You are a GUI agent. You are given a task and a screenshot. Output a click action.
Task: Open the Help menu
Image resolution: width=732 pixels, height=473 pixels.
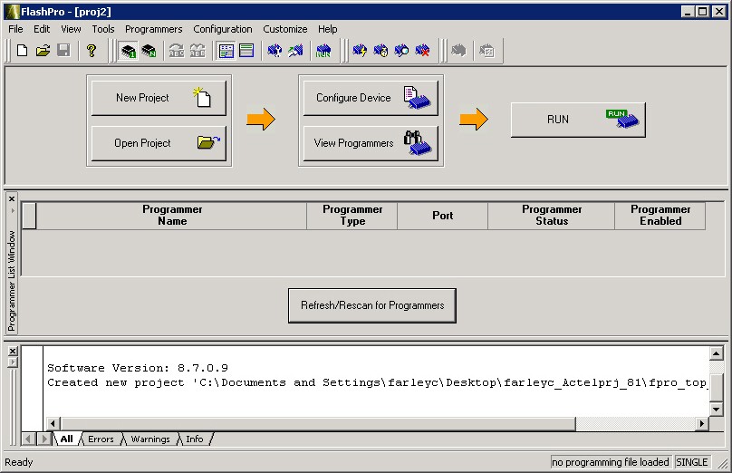point(328,29)
